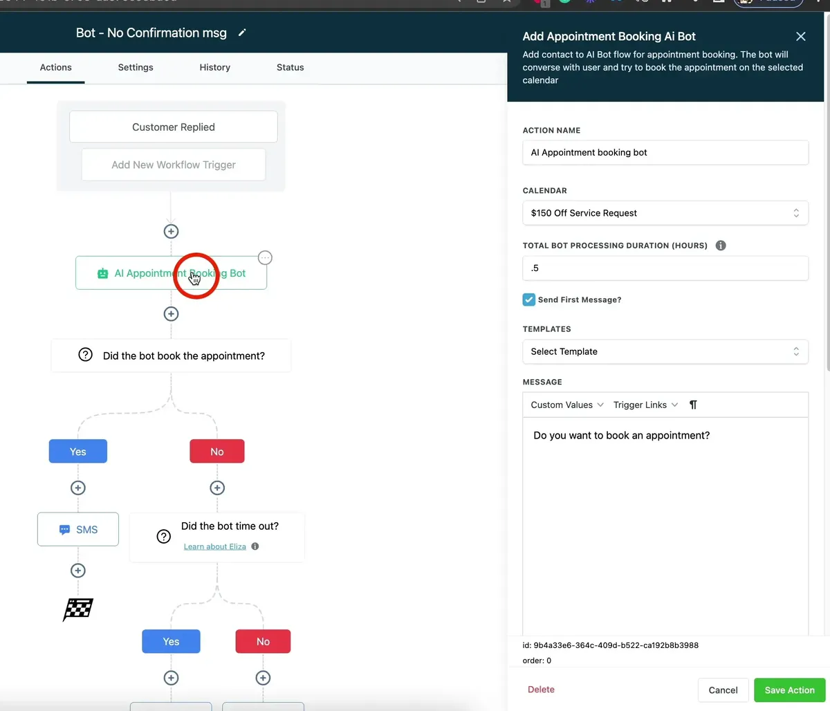Add step below the SMS action
The height and width of the screenshot is (711, 830).
coord(78,571)
